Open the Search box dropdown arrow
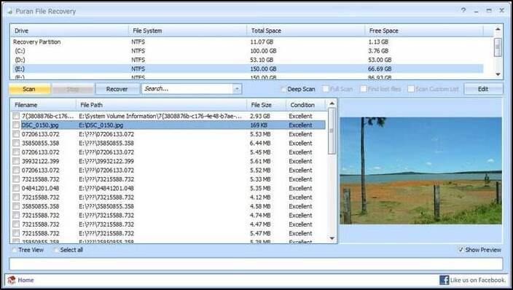Image resolution: width=513 pixels, height=290 pixels. pos(237,89)
